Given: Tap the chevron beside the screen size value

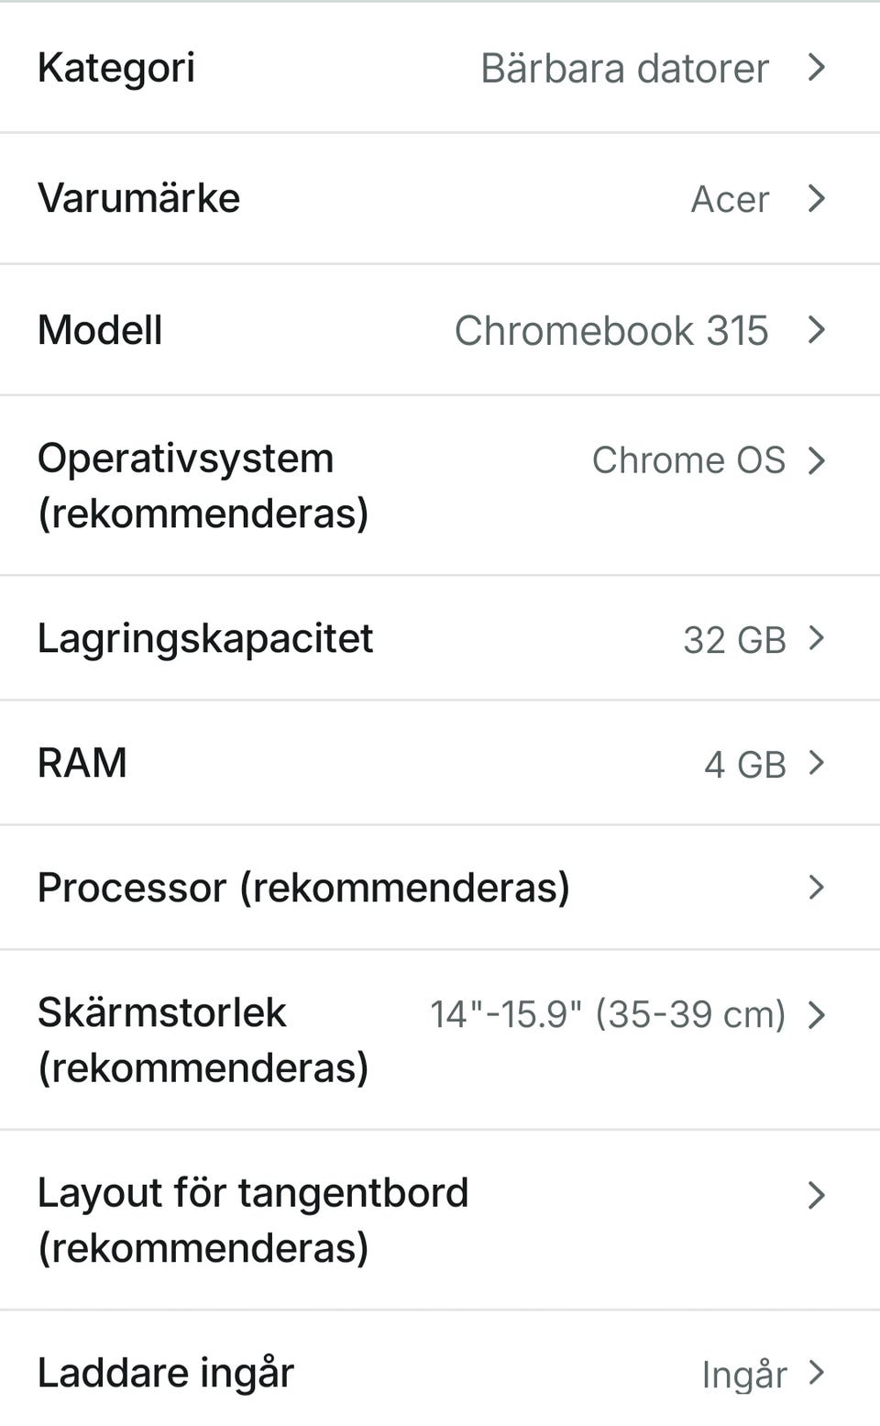Looking at the screenshot, I should (816, 1014).
